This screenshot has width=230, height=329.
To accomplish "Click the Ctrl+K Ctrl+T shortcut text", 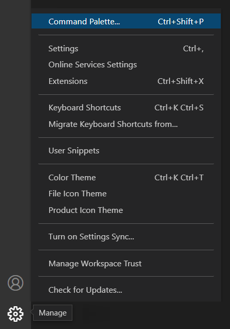I will 179,178.
